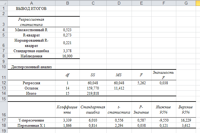Click the 'Остаток' row label
The image size is (200, 133).
(31, 88)
